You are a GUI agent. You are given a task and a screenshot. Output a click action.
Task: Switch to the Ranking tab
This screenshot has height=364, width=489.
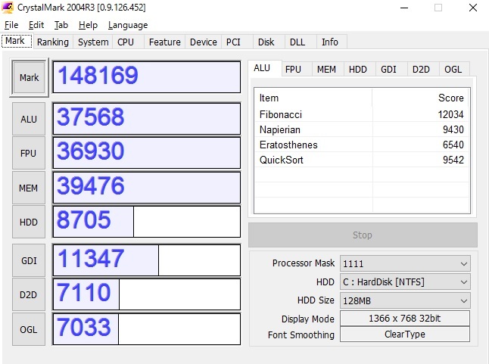point(53,42)
